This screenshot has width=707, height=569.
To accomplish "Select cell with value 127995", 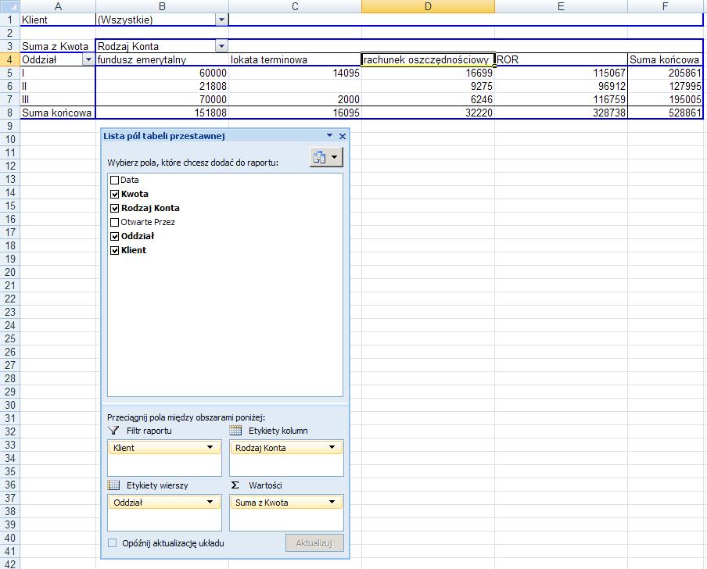I will (665, 86).
